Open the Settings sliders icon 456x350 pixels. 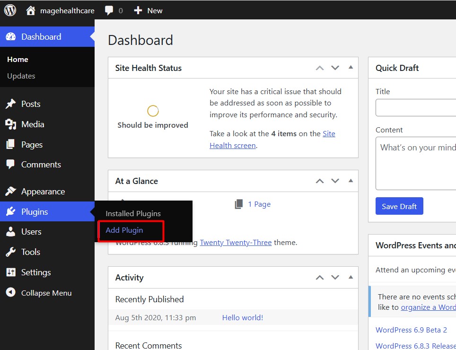click(10, 272)
